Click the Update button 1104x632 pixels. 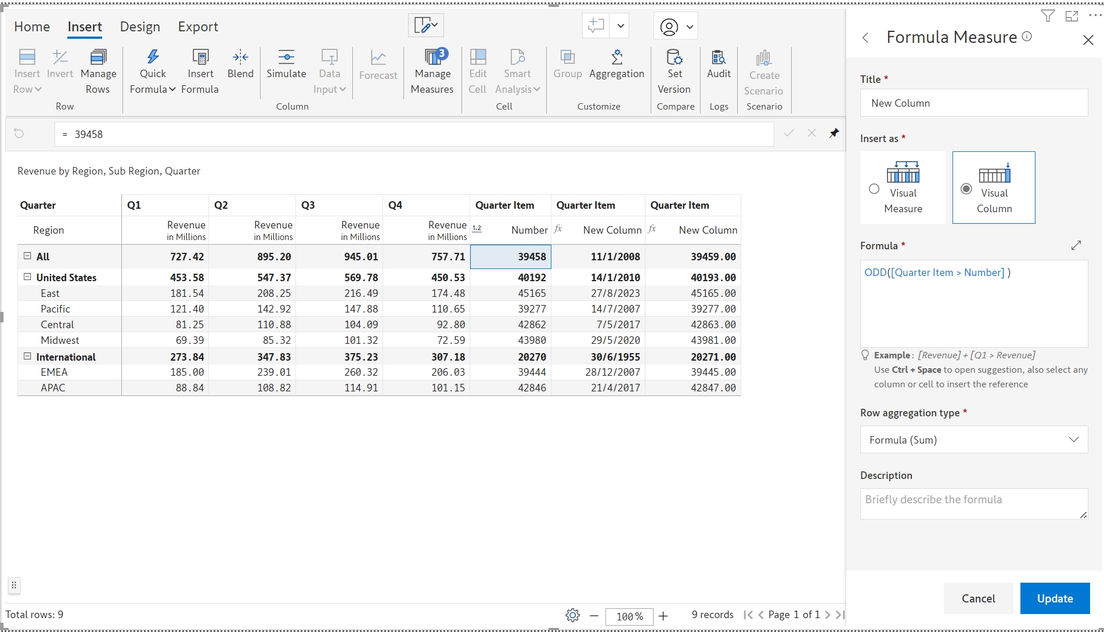coord(1055,598)
